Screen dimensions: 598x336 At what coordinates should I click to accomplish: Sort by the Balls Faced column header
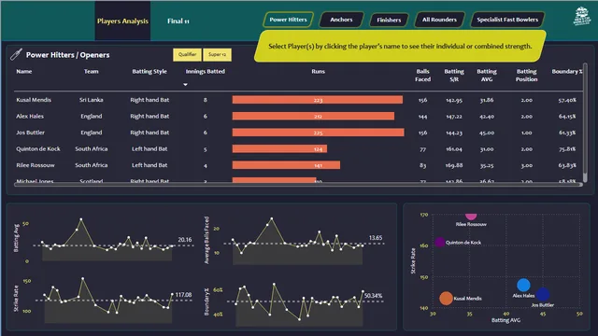click(x=422, y=76)
